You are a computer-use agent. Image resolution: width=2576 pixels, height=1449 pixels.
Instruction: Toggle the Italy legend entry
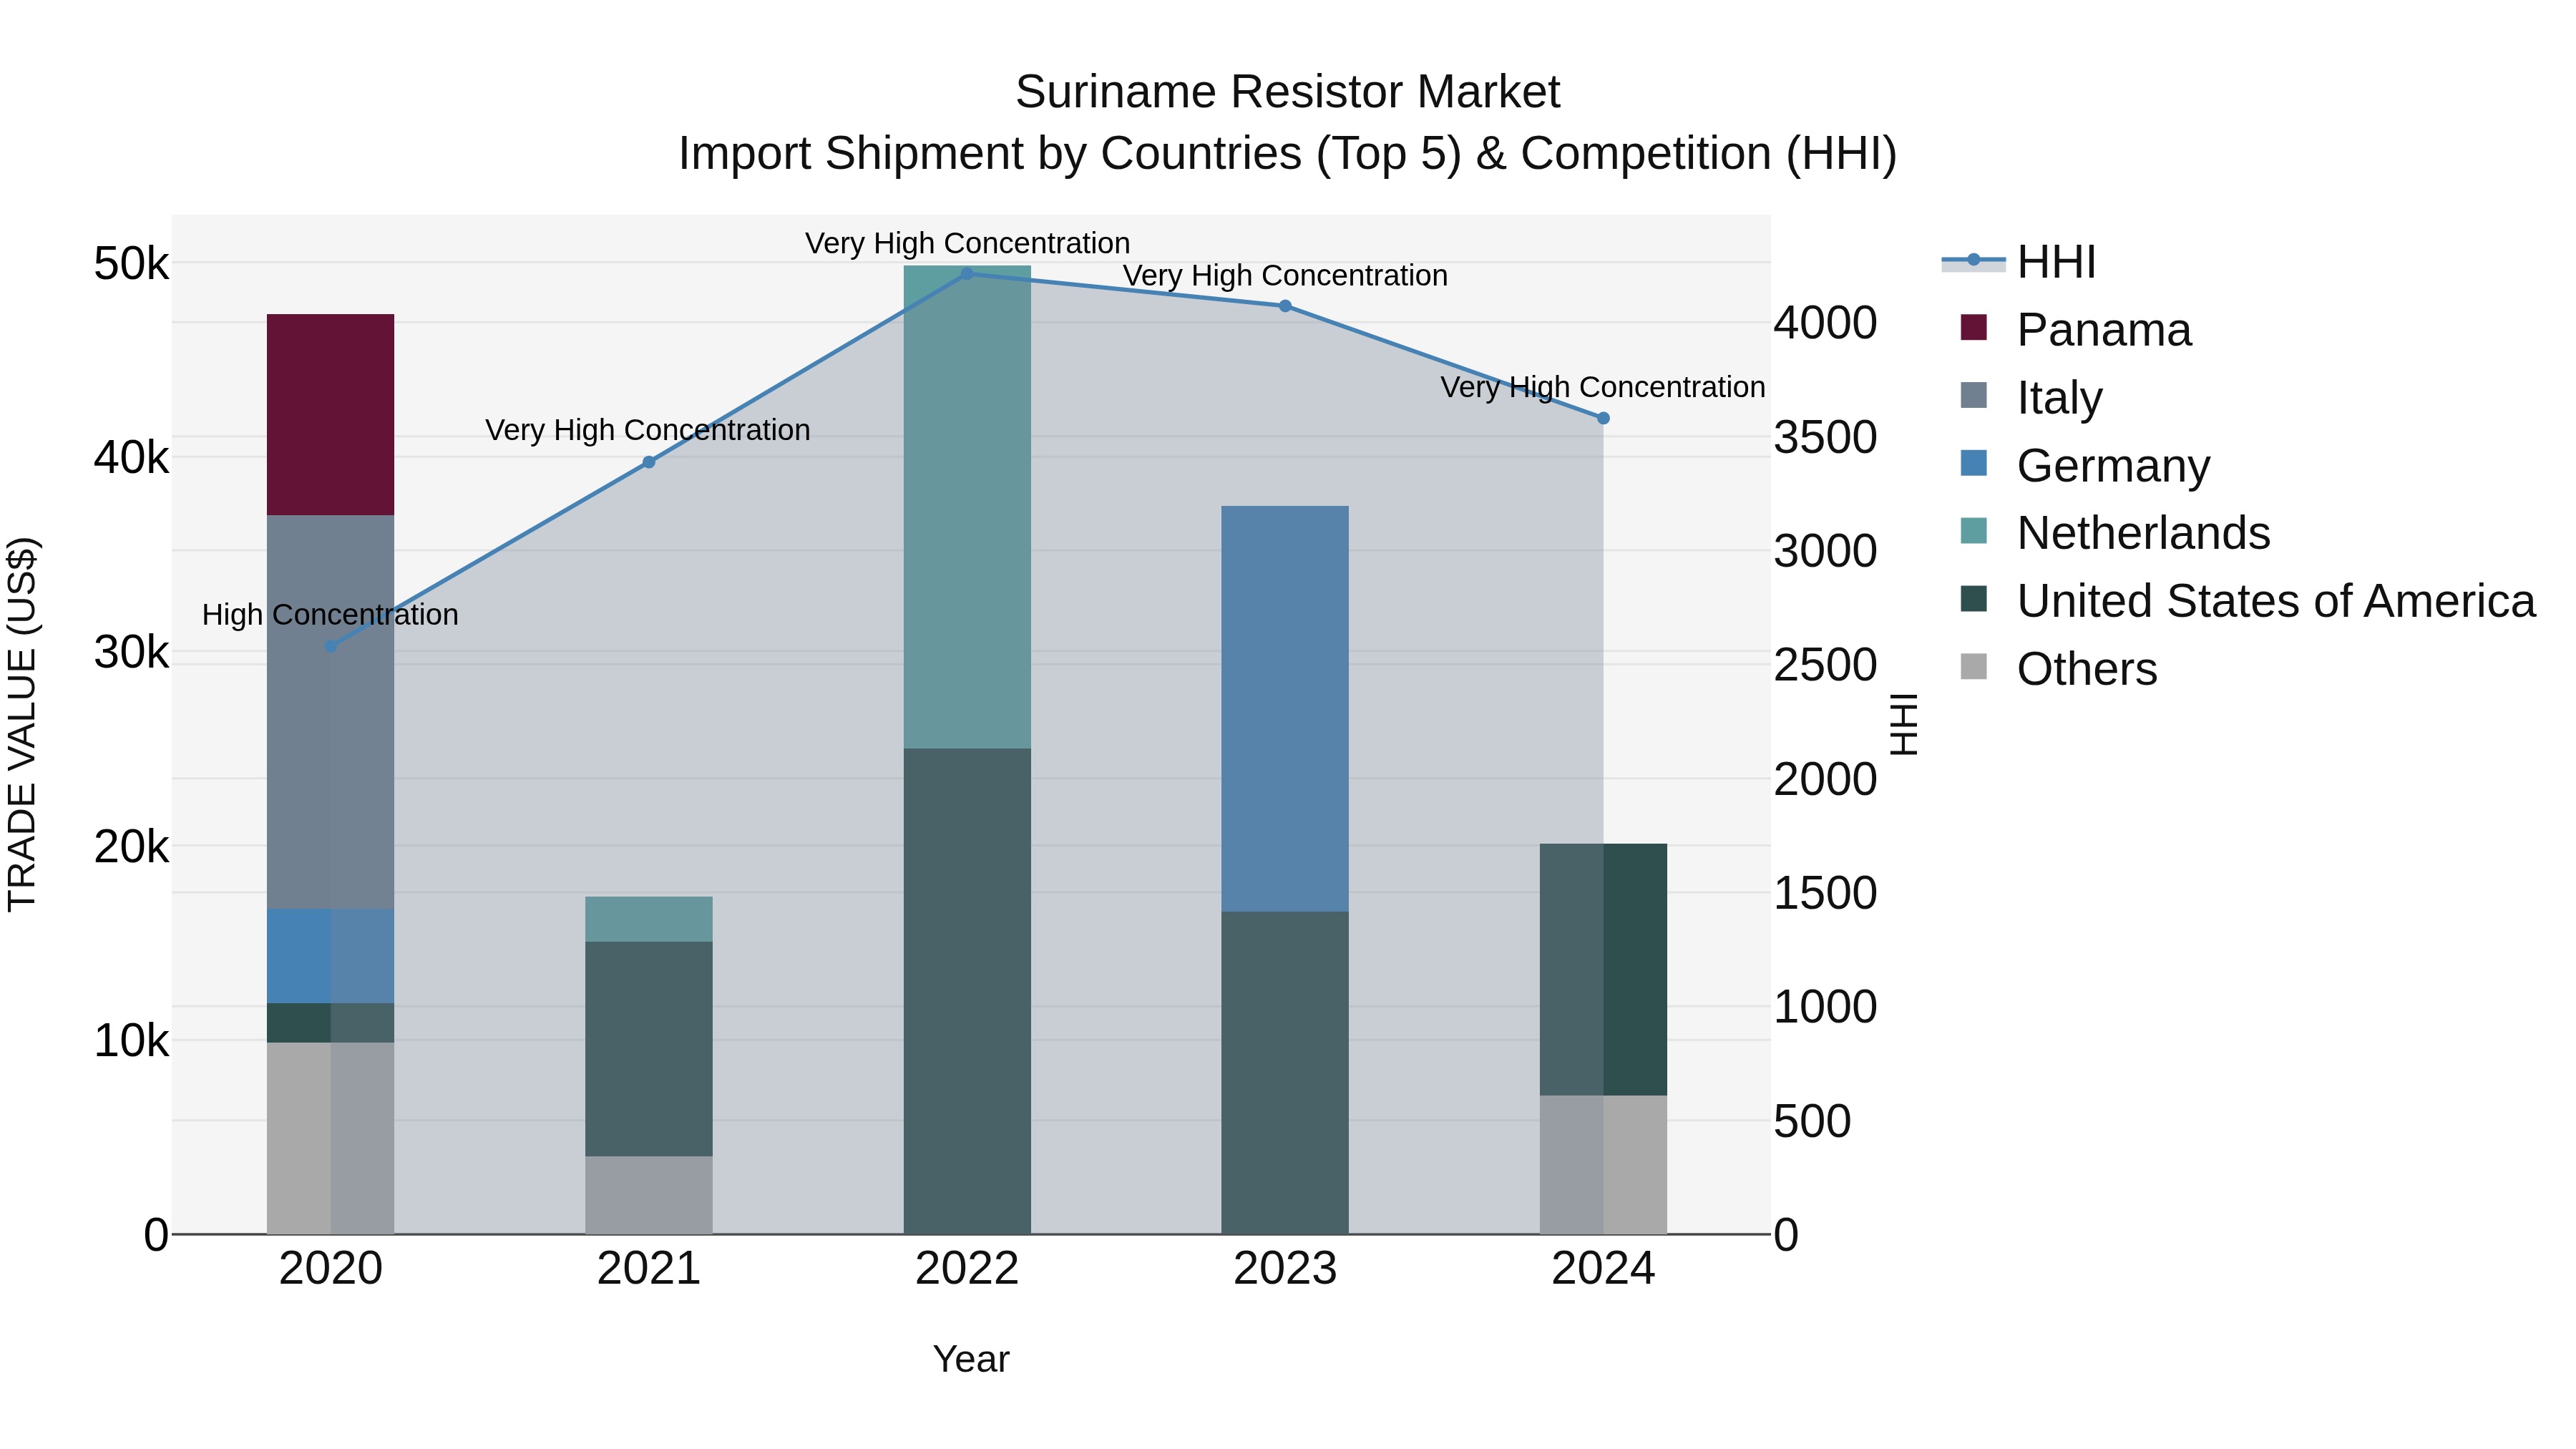point(2032,398)
